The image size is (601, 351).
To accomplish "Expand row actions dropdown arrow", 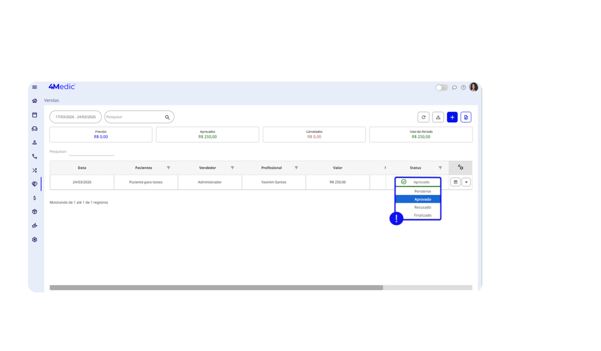I will [466, 182].
